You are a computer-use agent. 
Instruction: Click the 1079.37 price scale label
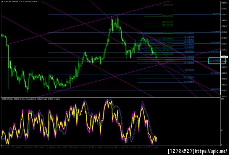[x=224, y=90]
